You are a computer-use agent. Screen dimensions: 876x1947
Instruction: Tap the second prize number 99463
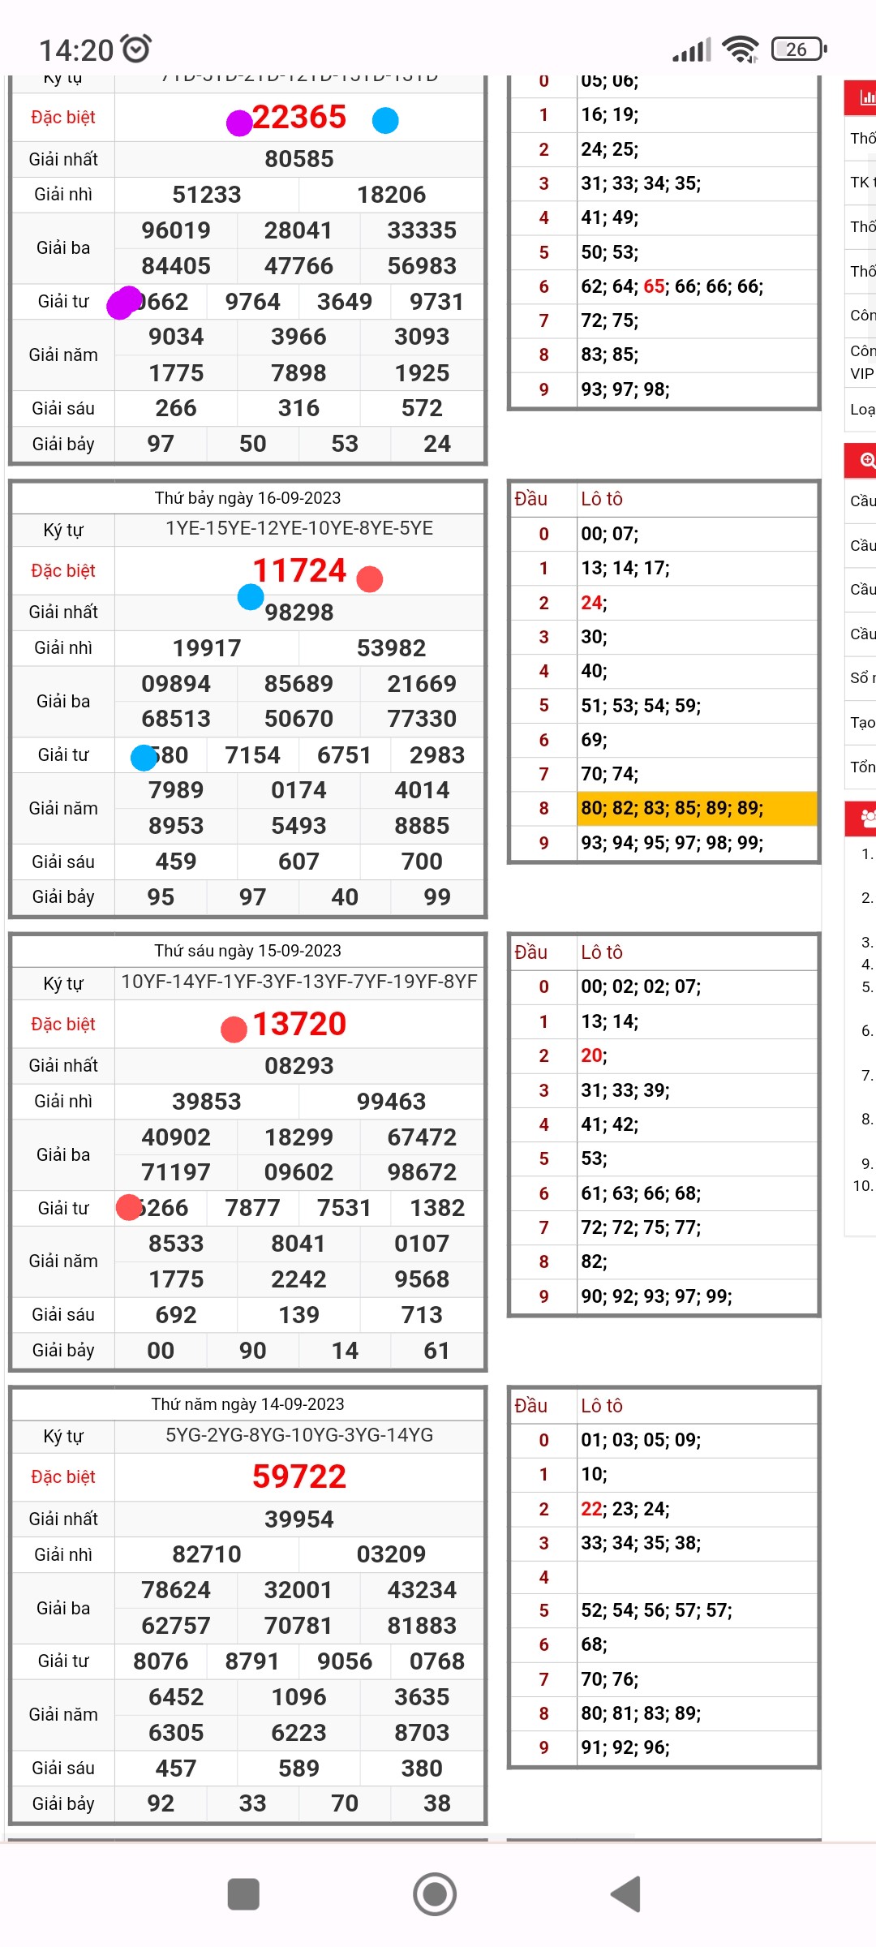coord(392,1102)
